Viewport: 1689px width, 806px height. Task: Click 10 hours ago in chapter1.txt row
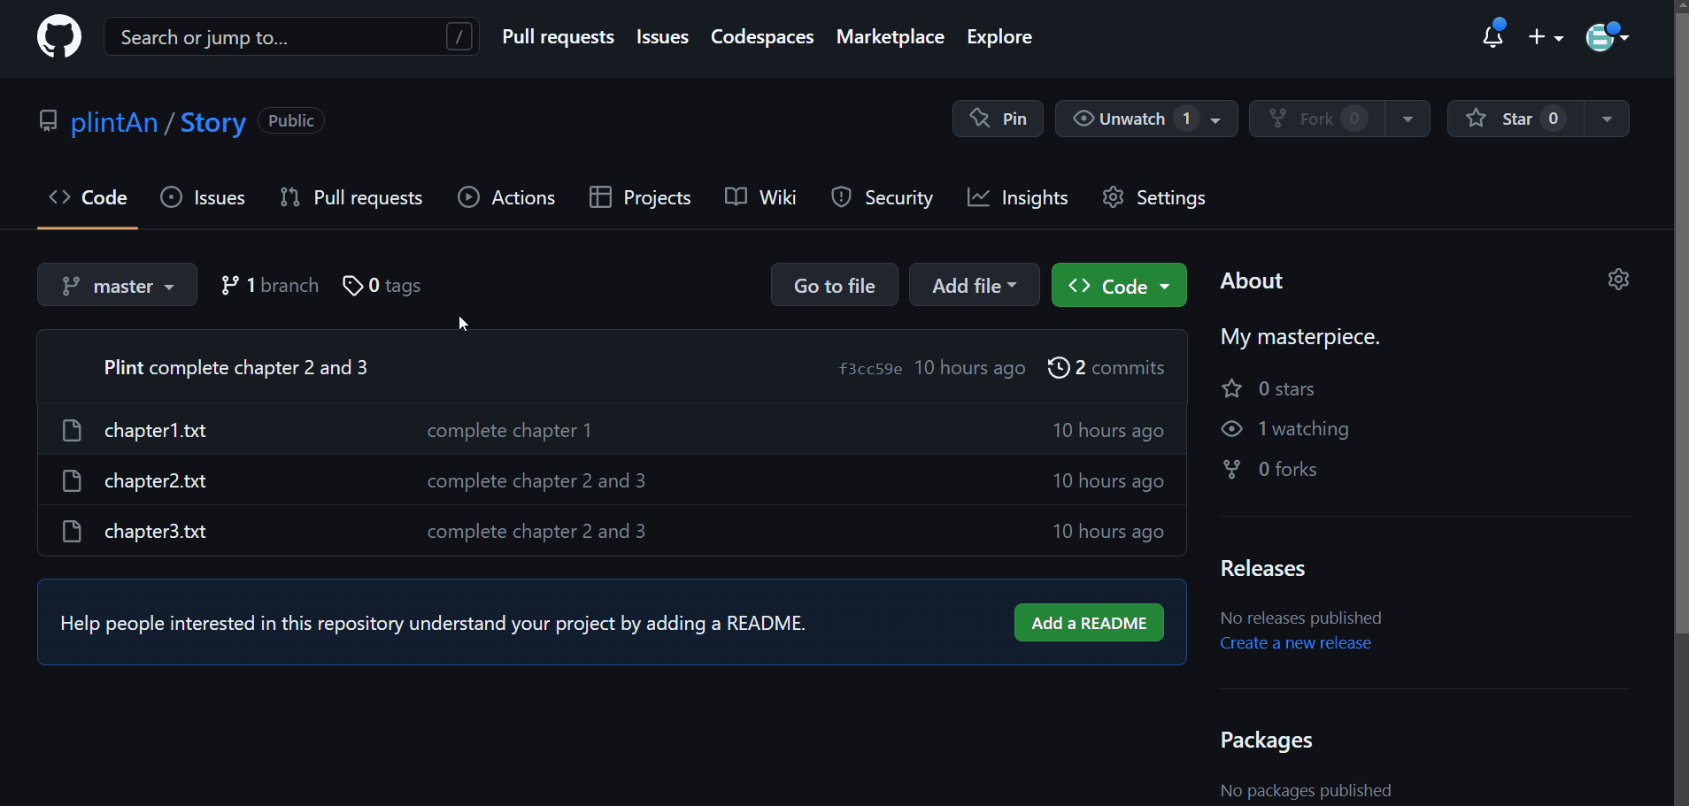(x=1107, y=430)
